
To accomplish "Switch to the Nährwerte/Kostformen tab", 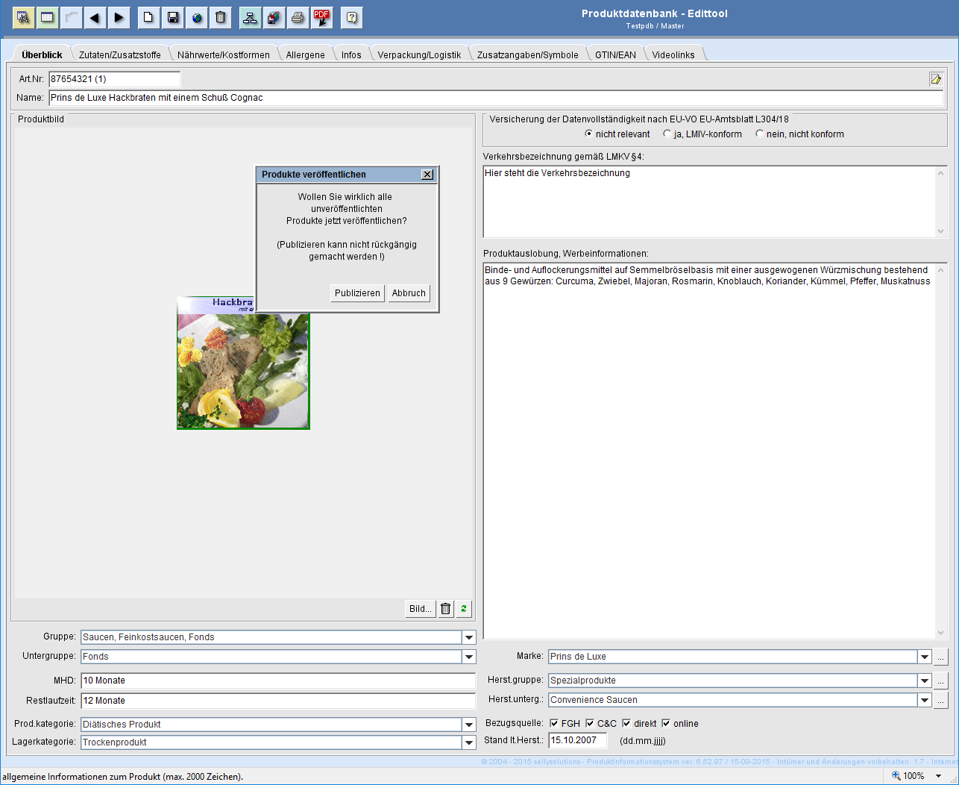I will click(x=224, y=54).
